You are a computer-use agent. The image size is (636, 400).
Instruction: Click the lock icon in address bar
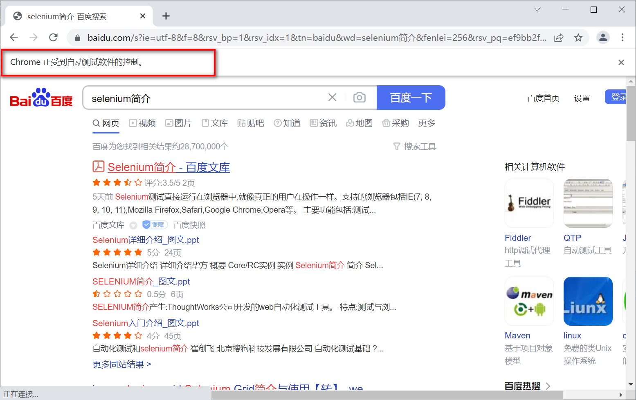click(77, 38)
